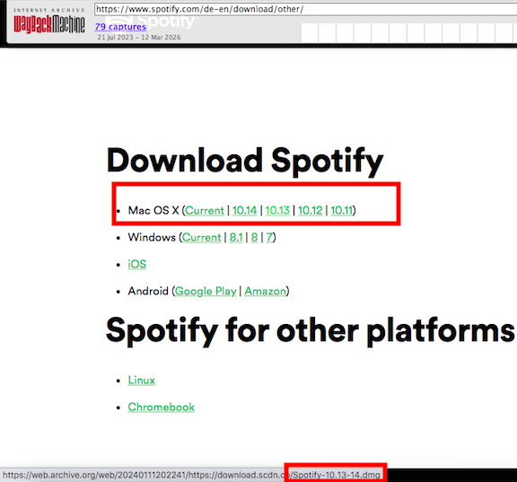Screen dimensions: 517x482
Task: Open the 79 captures link
Action: [120, 27]
